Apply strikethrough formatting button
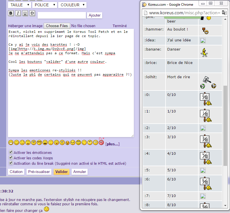 pyautogui.click(x=32, y=13)
